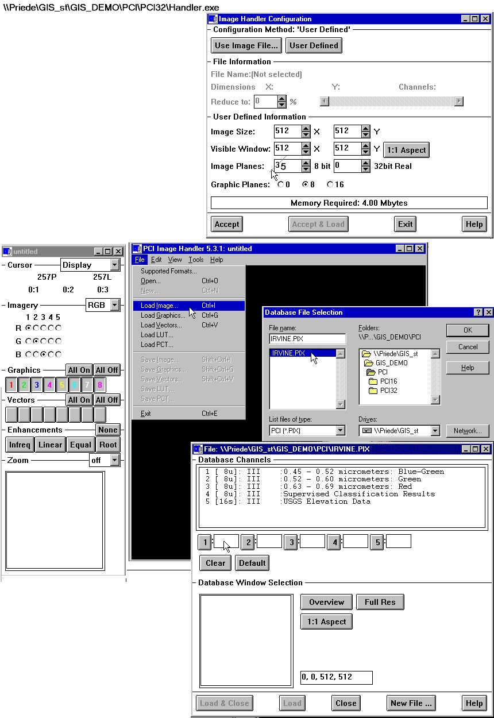
Task: Click the PCI folder in Folders list
Action: point(382,372)
